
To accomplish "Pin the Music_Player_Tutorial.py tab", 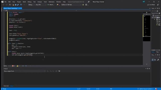I will click(x=19, y=8).
